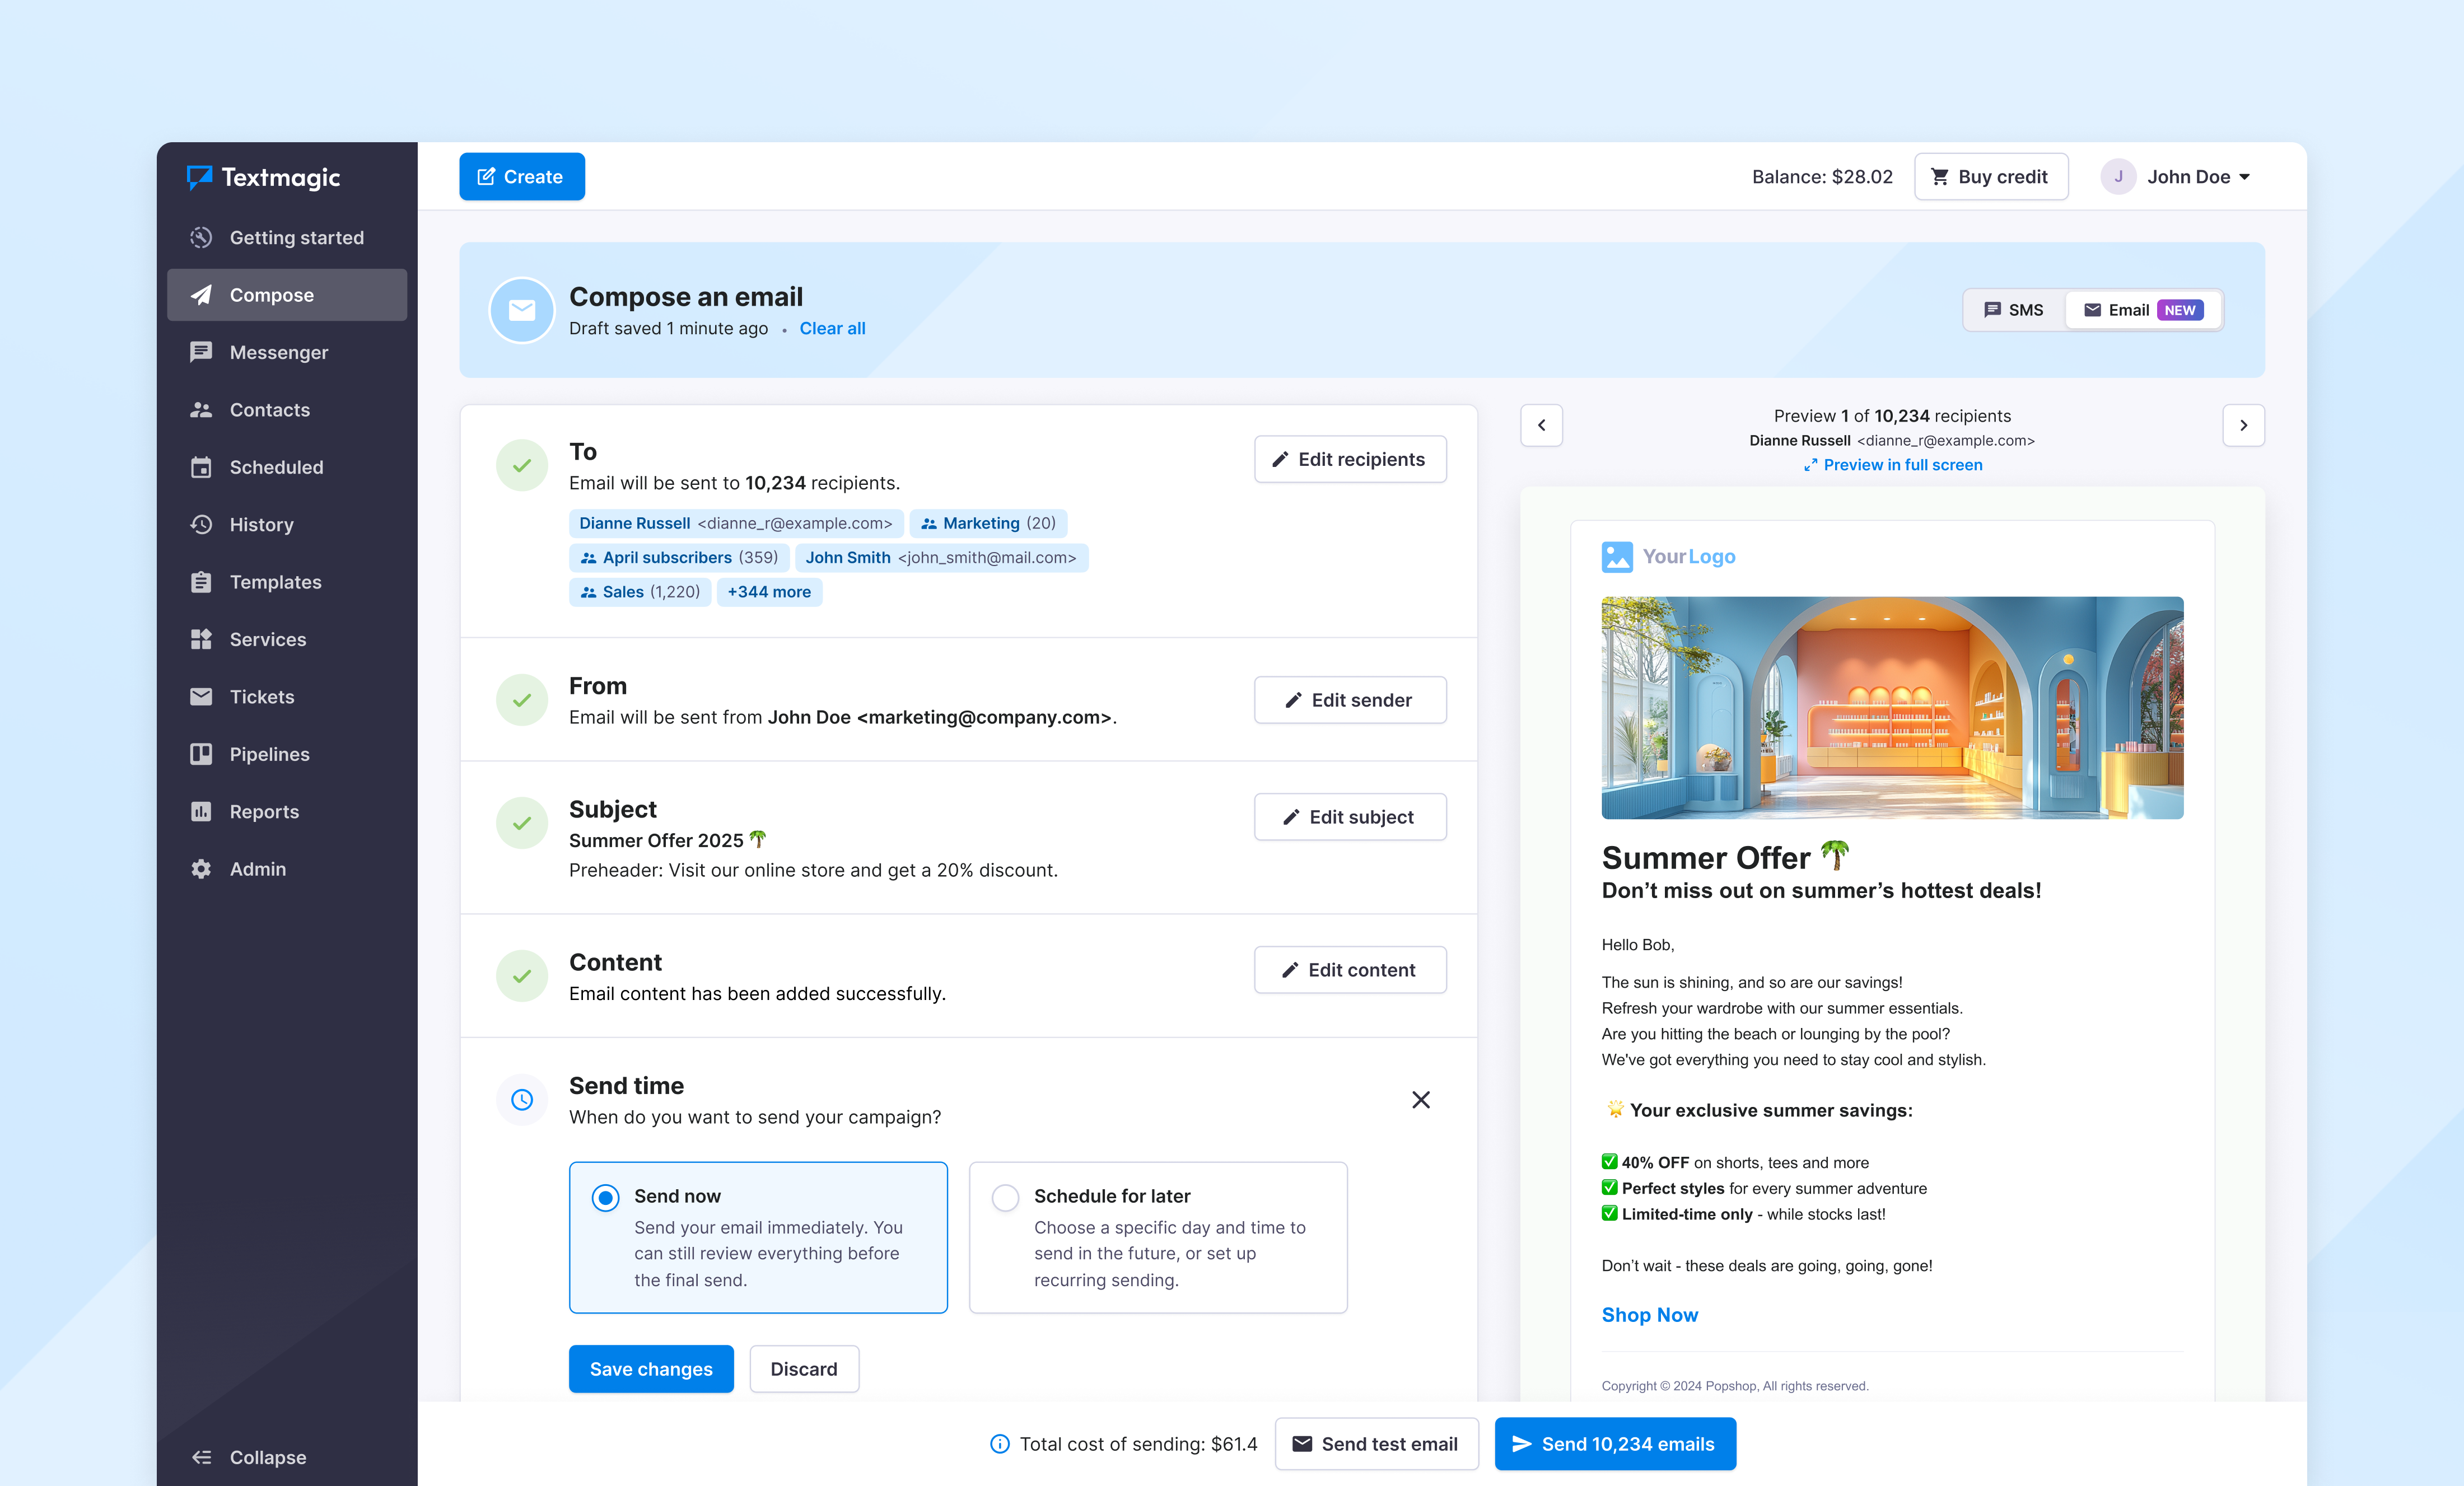Go to next recipient preview with right arrow
Image resolution: width=2464 pixels, height=1486 pixels.
click(x=2244, y=425)
